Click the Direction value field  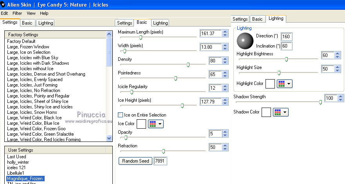(x=287, y=36)
